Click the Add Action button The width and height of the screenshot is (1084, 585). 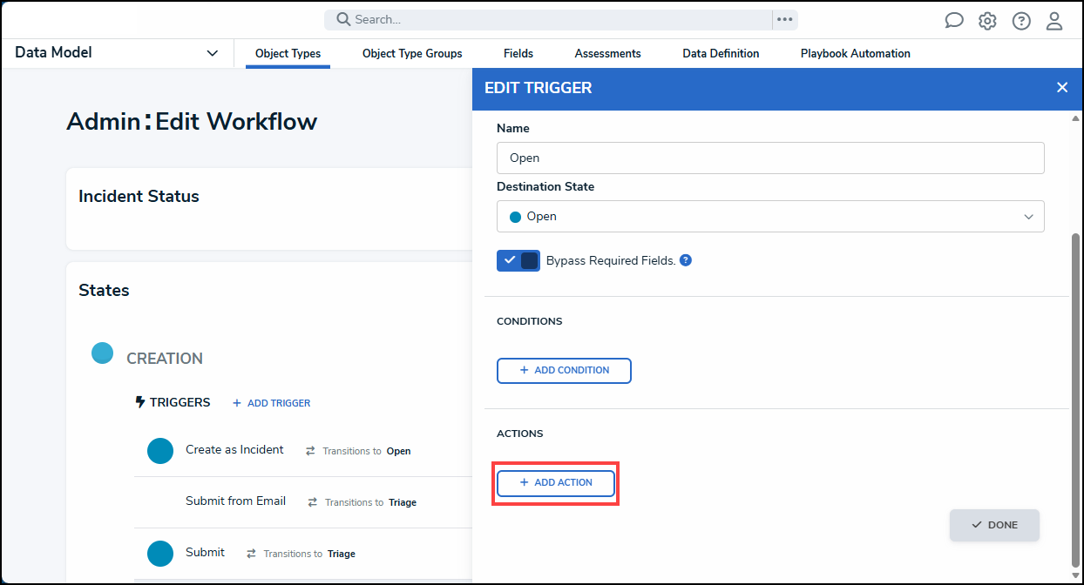click(x=556, y=483)
